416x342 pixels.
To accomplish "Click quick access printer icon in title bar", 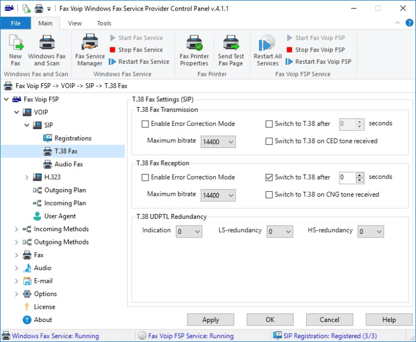I will click(39, 9).
